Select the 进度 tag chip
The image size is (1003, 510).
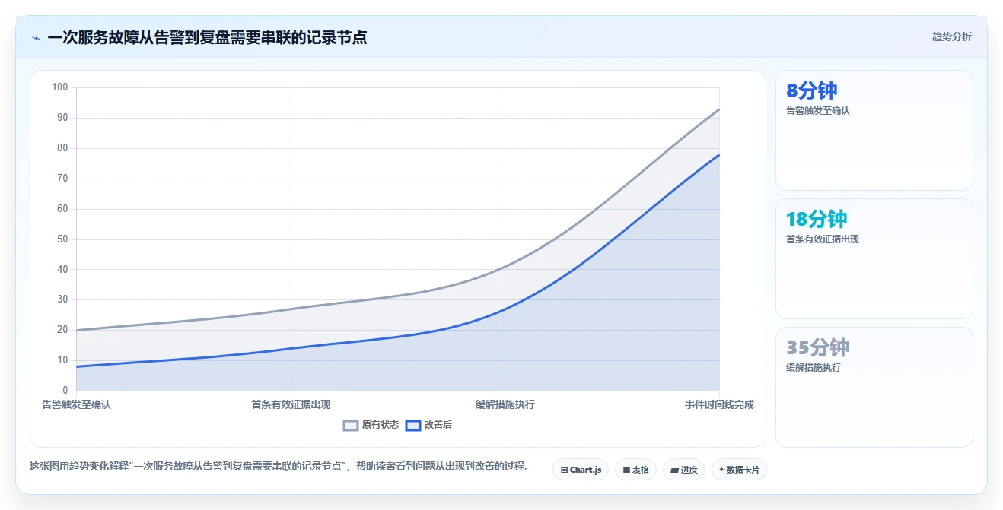(x=684, y=470)
